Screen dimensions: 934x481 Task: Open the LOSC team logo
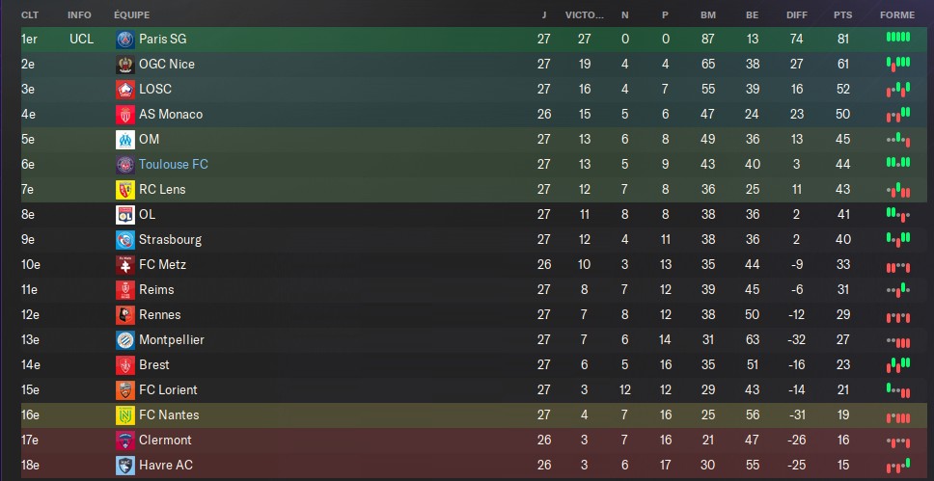pos(125,90)
